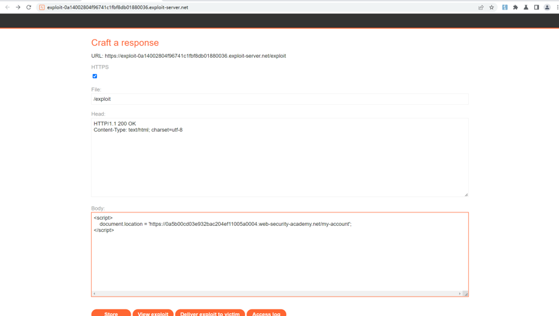Click the exploit URL text line
Viewport: 559px width, 316px height.
pyautogui.click(x=189, y=56)
